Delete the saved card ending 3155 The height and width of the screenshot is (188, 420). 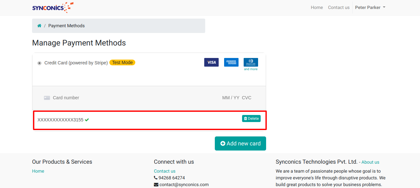251,119
